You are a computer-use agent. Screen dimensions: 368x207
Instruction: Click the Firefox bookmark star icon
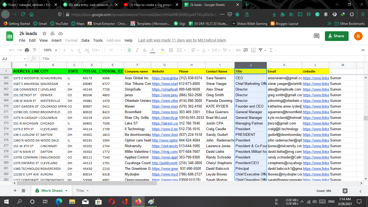click(237, 14)
